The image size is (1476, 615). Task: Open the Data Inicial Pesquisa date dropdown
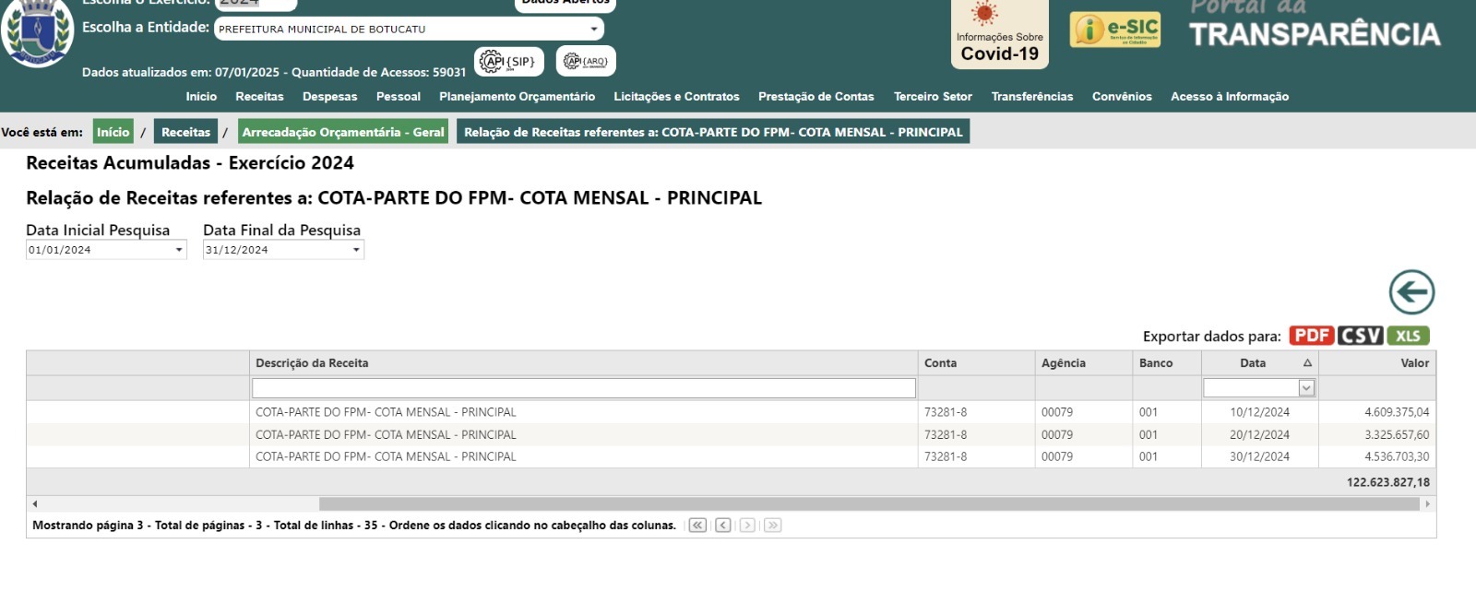179,250
